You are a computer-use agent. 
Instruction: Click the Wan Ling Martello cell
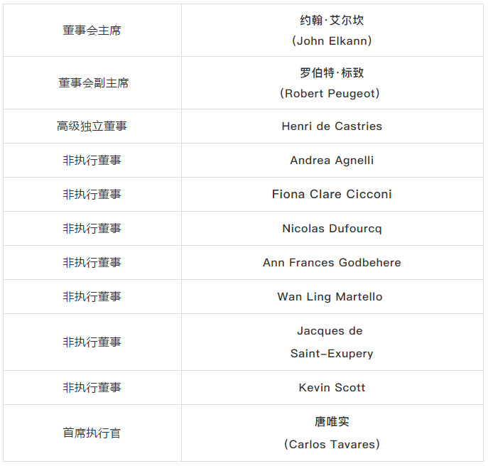pos(330,297)
